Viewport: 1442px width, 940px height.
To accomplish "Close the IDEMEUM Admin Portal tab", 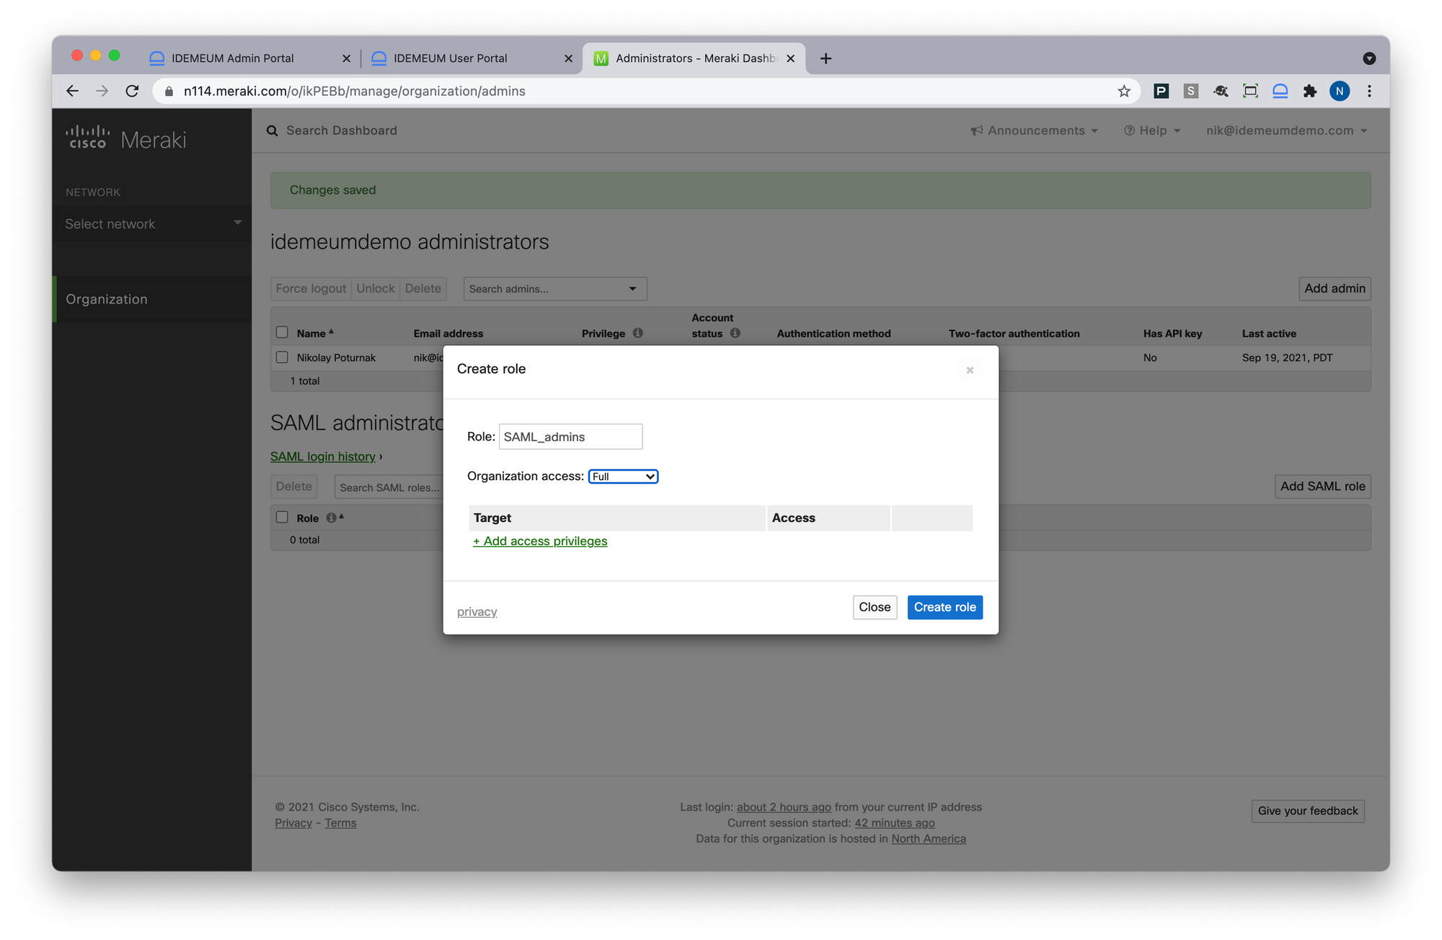I will tap(346, 58).
